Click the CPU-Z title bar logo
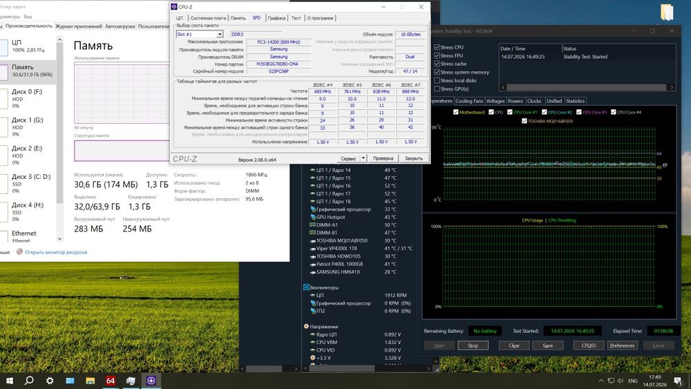Viewport: 691px width, 389px height. (x=174, y=7)
